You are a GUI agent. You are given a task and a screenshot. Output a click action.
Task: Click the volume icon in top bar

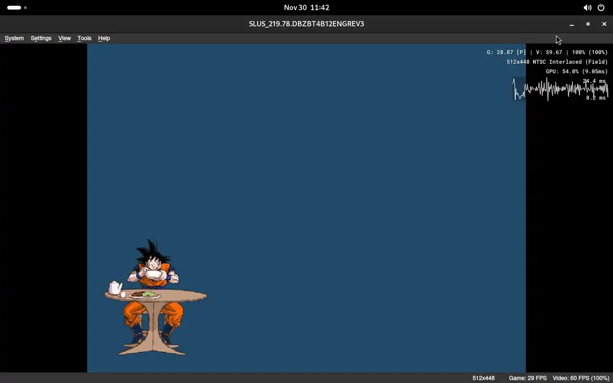(x=587, y=8)
